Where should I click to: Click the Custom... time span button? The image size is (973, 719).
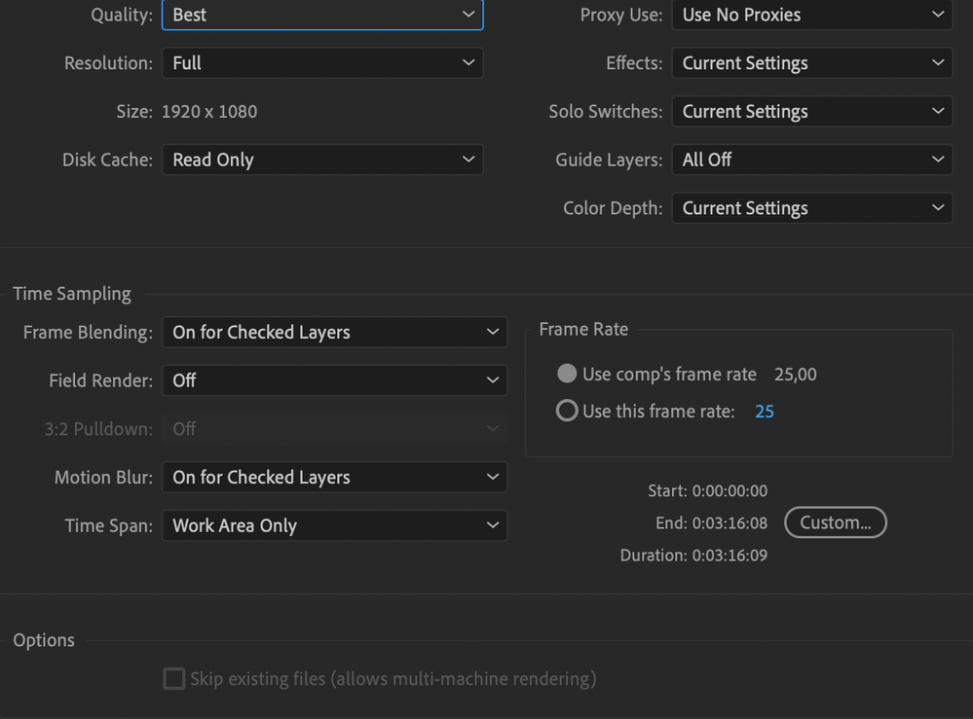coord(836,521)
